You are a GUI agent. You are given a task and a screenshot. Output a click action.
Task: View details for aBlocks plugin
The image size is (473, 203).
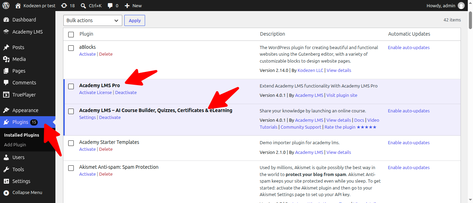click(339, 70)
